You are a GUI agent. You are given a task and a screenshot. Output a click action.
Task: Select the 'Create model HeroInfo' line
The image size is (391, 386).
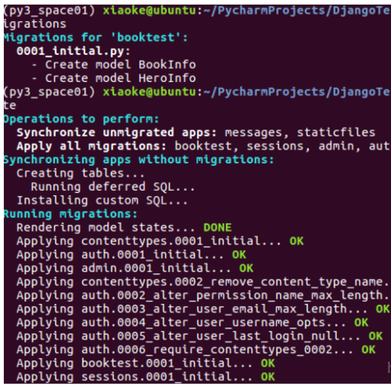(x=113, y=78)
